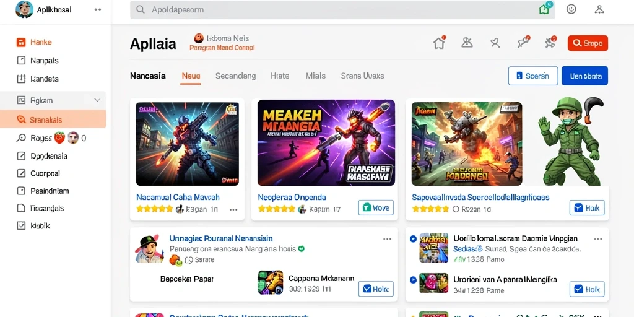Viewport: 634px width, 317px height.
Task: Click the people icon in the Apllaia header
Action: coord(467,43)
